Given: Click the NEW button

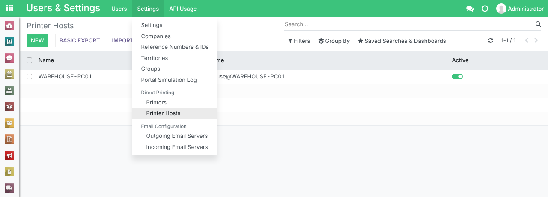Looking at the screenshot, I should tap(37, 41).
